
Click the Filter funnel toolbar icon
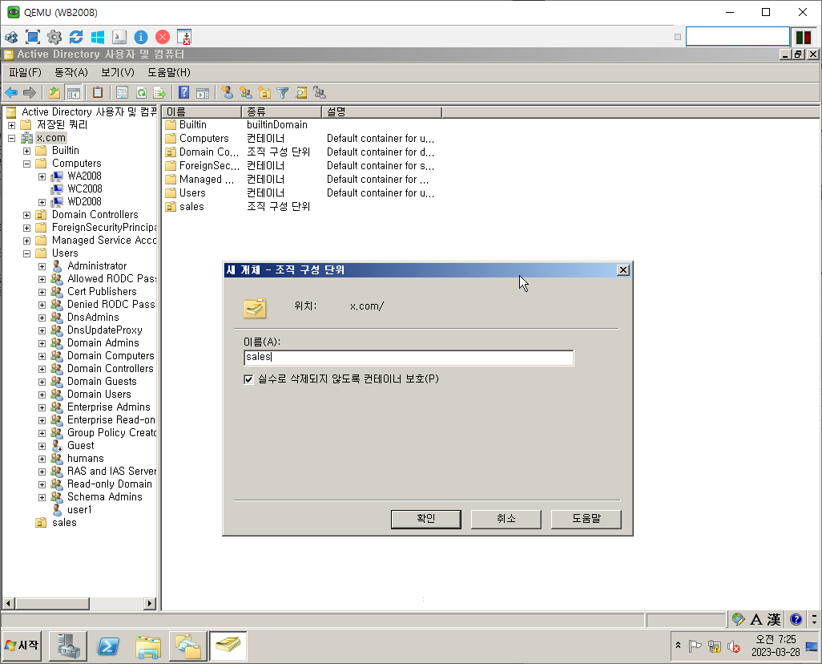283,93
